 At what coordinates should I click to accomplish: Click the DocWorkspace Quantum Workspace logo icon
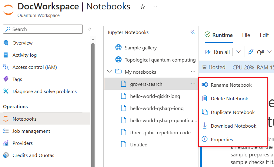(x=8, y=10)
